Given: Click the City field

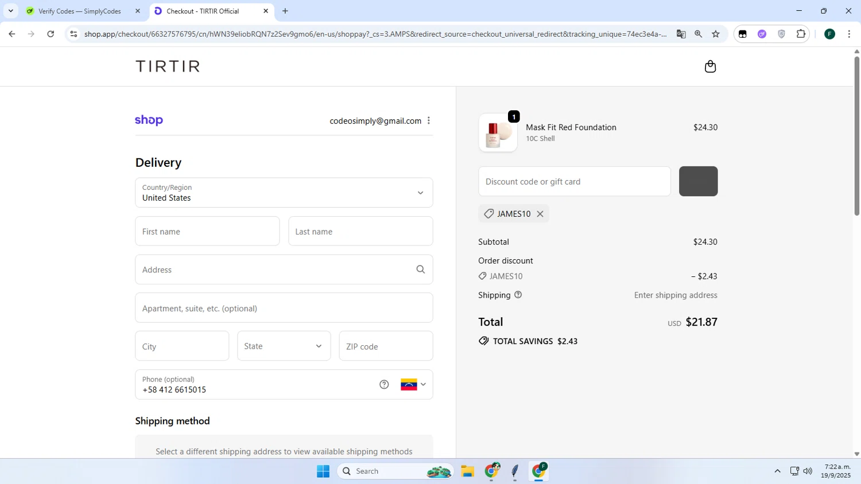Looking at the screenshot, I should tap(182, 346).
